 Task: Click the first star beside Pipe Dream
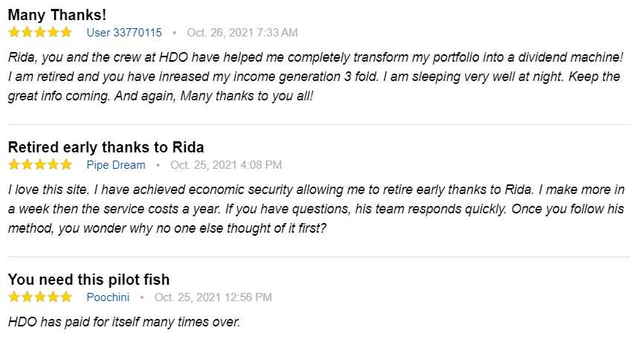pyautogui.click(x=13, y=164)
